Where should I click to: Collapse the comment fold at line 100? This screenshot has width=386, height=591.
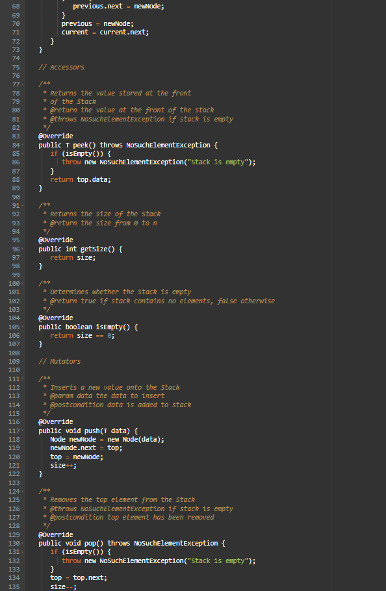22,283
